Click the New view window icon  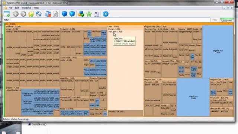(x=7, y=14)
